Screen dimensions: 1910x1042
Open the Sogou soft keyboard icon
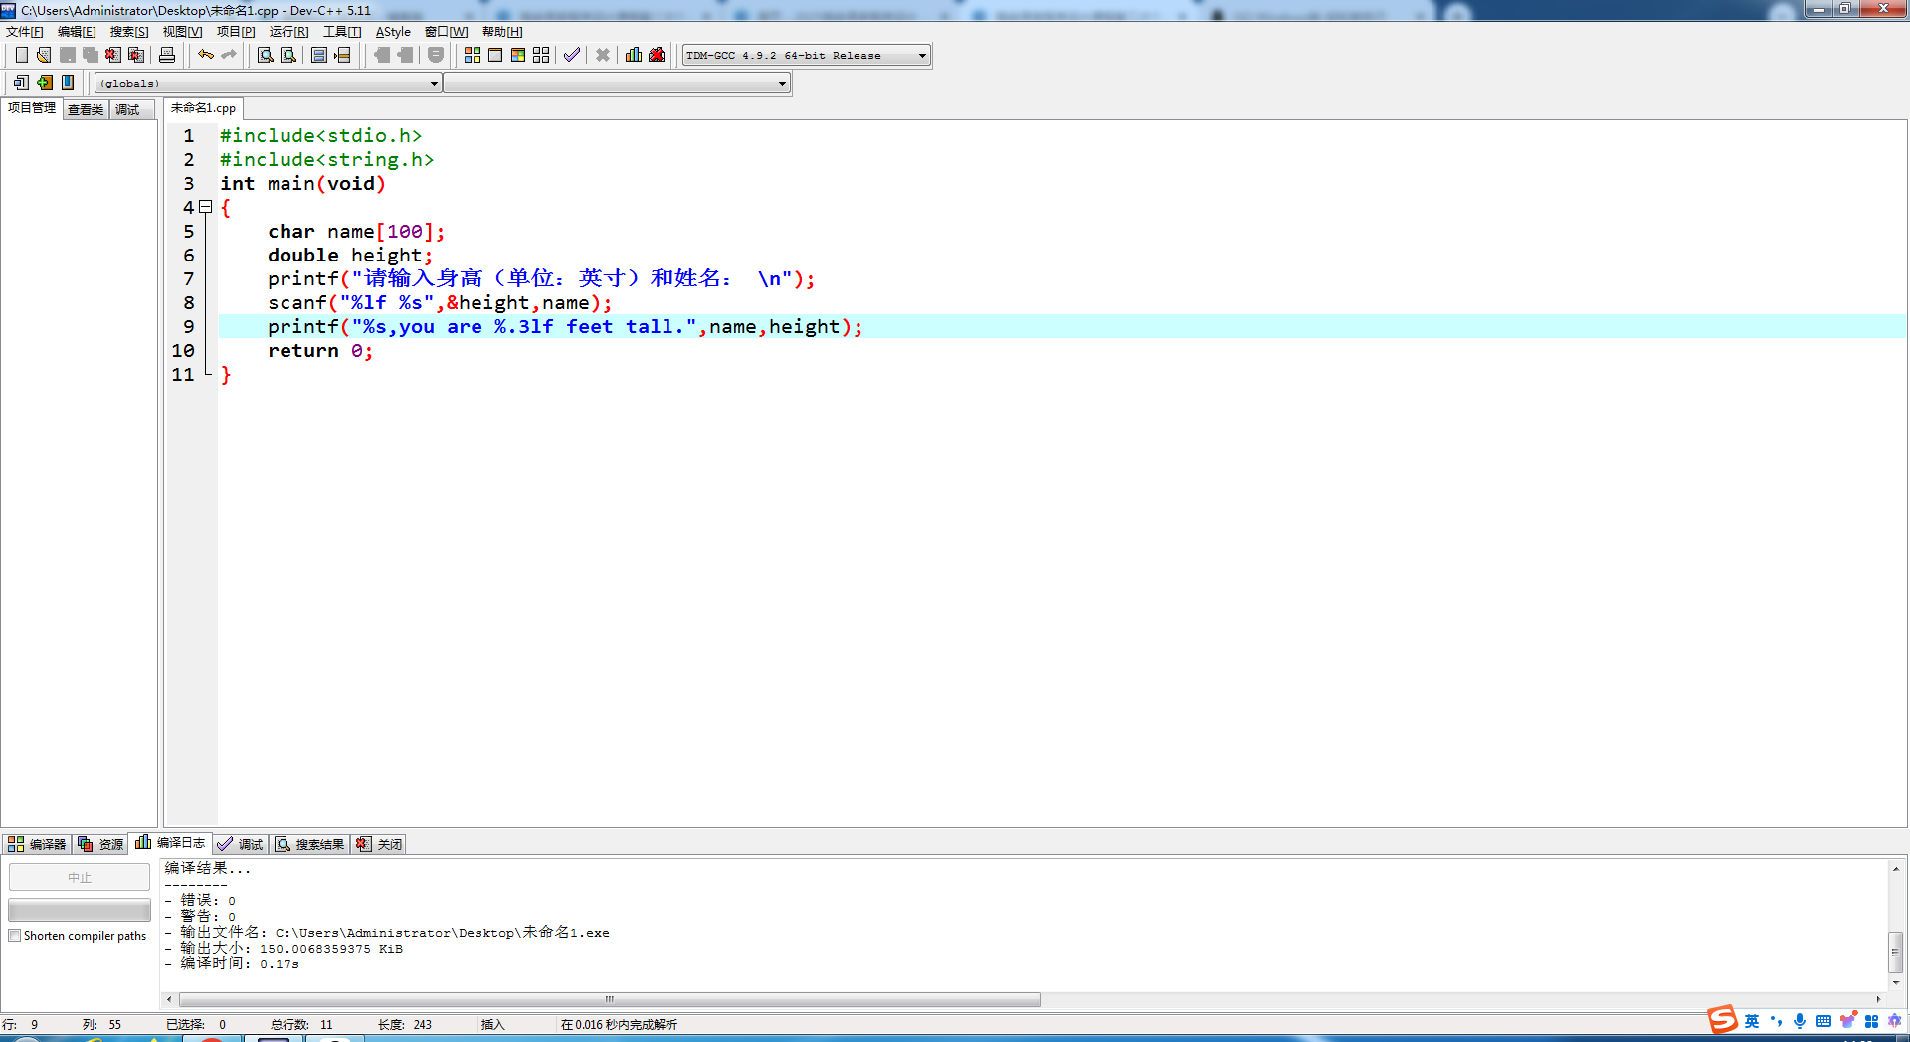pos(1823,1021)
